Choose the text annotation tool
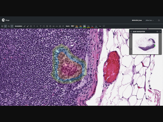The width and height of the screenshot is (163, 122). coord(41,26)
